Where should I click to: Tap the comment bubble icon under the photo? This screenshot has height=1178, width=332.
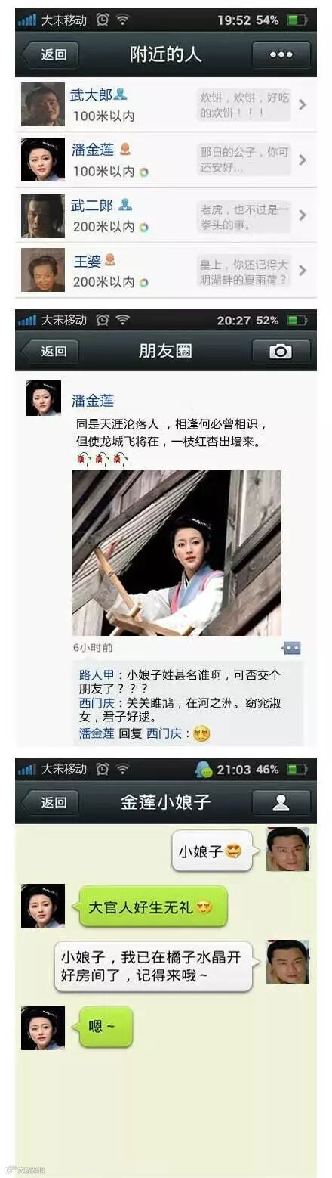(x=291, y=648)
